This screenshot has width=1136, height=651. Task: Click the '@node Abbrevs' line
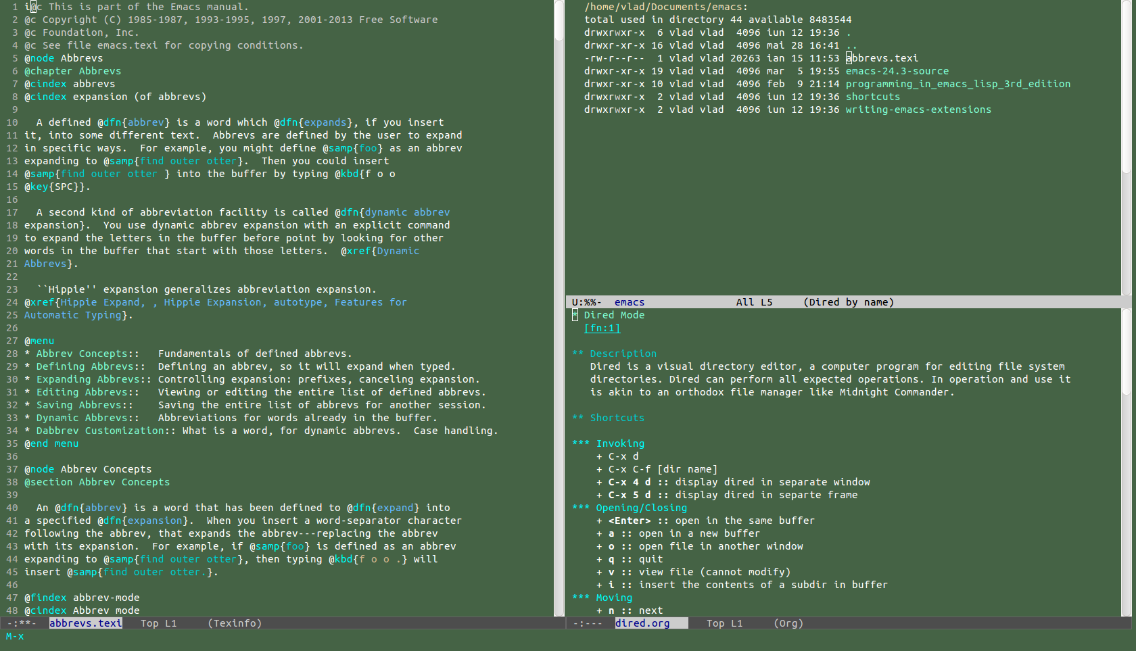pos(64,58)
